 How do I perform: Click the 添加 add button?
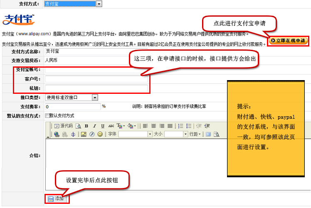click(57, 198)
